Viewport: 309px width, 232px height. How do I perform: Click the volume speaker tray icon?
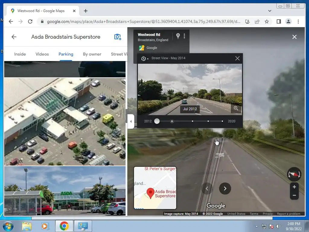click(278, 226)
